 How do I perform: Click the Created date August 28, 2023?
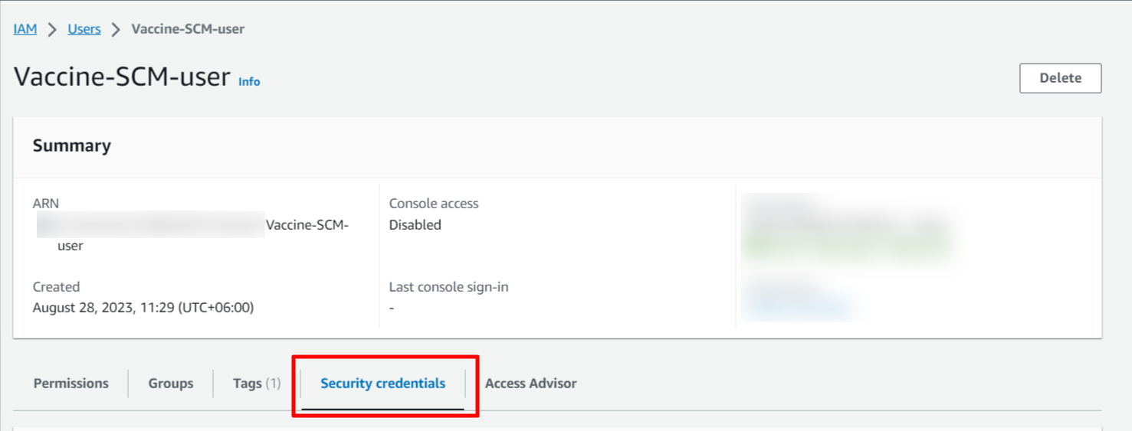pyautogui.click(x=143, y=308)
